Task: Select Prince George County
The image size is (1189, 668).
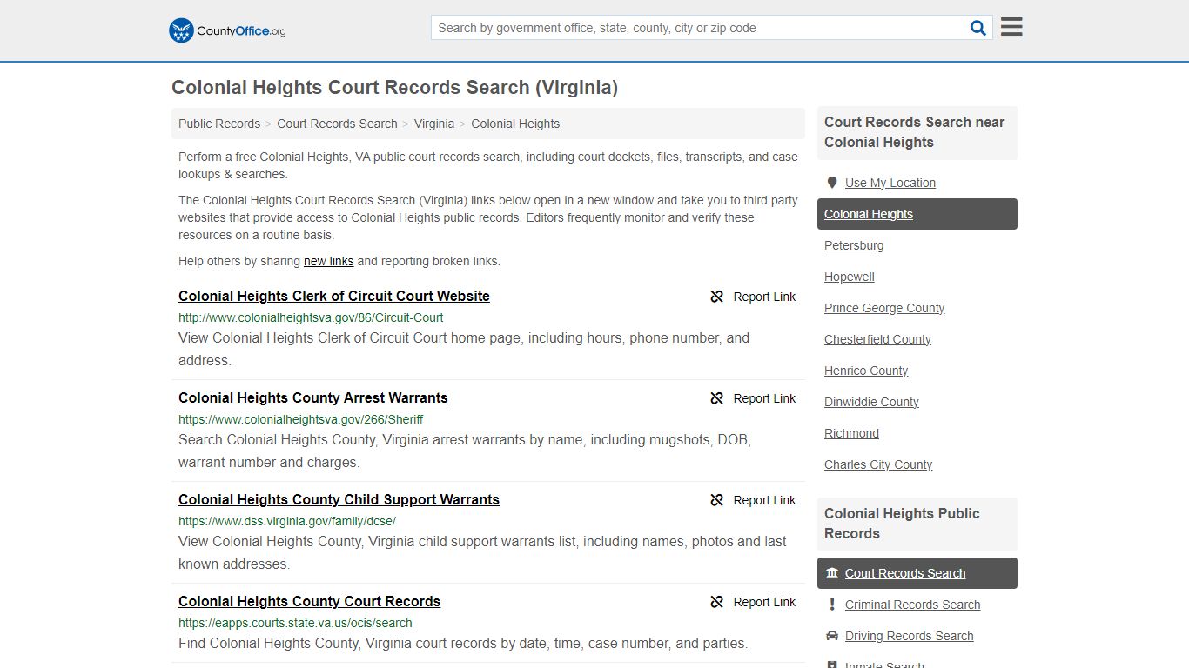Action: (x=884, y=308)
